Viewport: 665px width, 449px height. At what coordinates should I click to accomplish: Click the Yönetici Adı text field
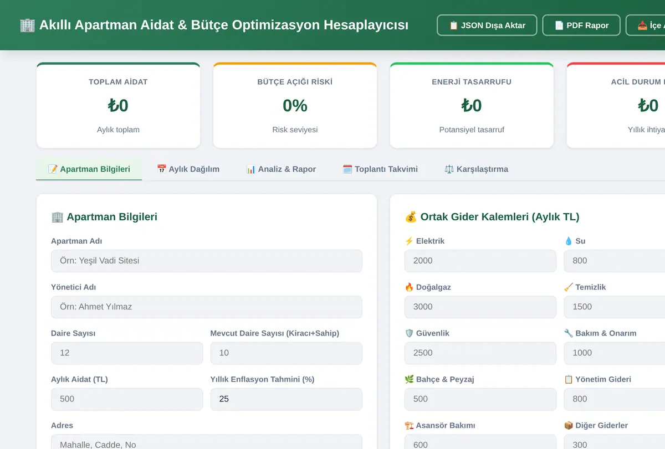(207, 307)
